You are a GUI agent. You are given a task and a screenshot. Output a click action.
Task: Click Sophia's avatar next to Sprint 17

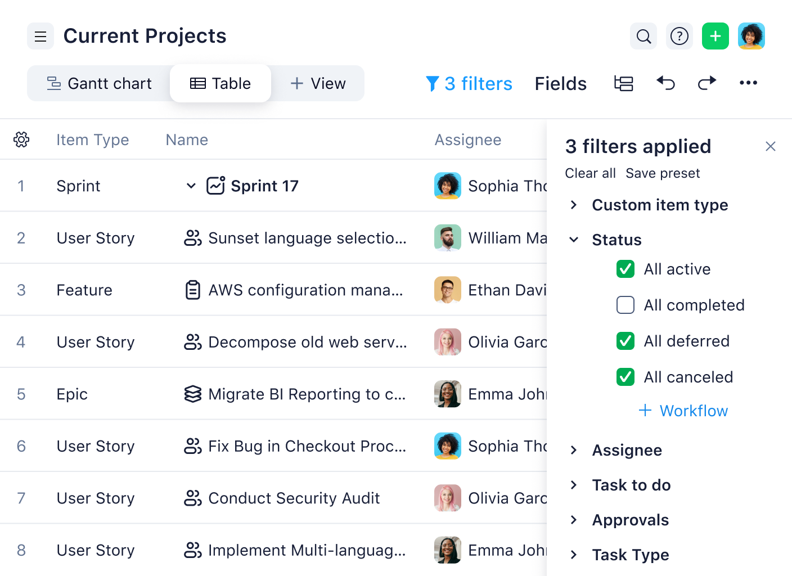[447, 186]
